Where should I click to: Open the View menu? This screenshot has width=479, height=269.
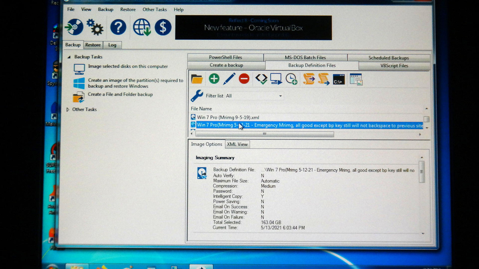86,9
